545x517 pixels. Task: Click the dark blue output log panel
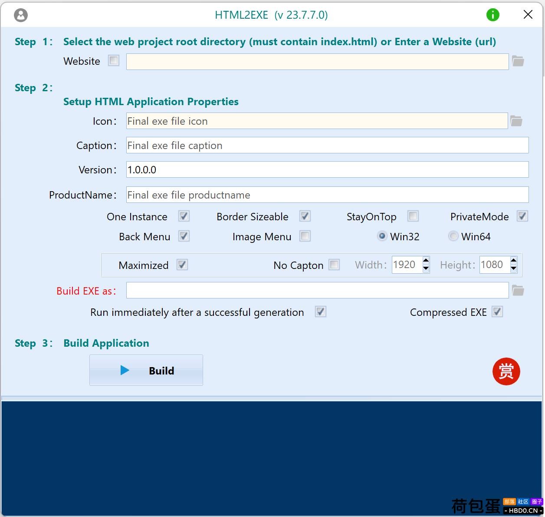click(x=272, y=458)
